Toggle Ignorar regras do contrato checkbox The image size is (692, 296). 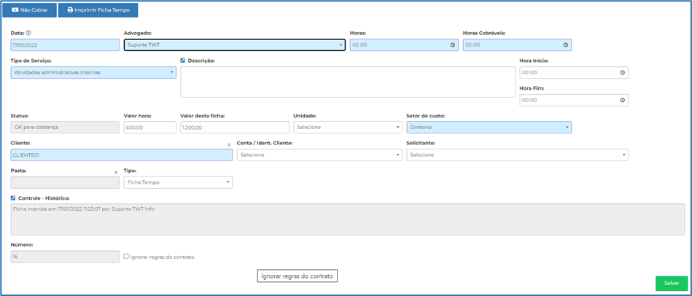pos(126,256)
